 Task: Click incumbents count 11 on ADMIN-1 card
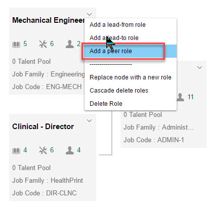point(191,97)
